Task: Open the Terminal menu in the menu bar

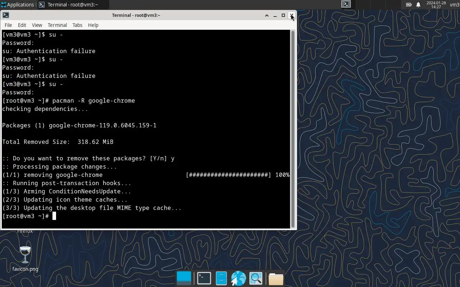Action: tap(57, 25)
